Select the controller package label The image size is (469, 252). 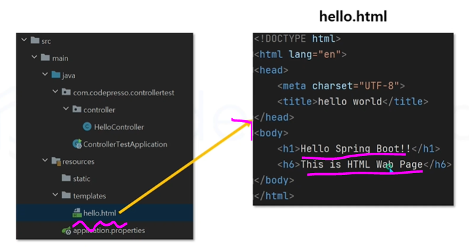pos(99,110)
